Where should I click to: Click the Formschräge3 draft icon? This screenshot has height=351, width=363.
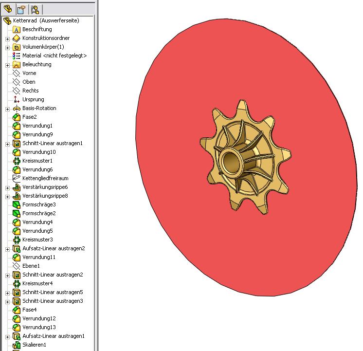click(x=16, y=205)
